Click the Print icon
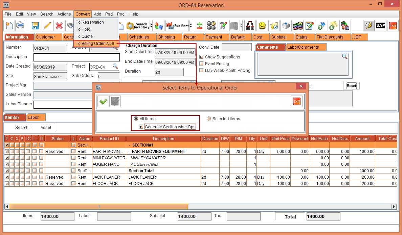 (x=20, y=25)
